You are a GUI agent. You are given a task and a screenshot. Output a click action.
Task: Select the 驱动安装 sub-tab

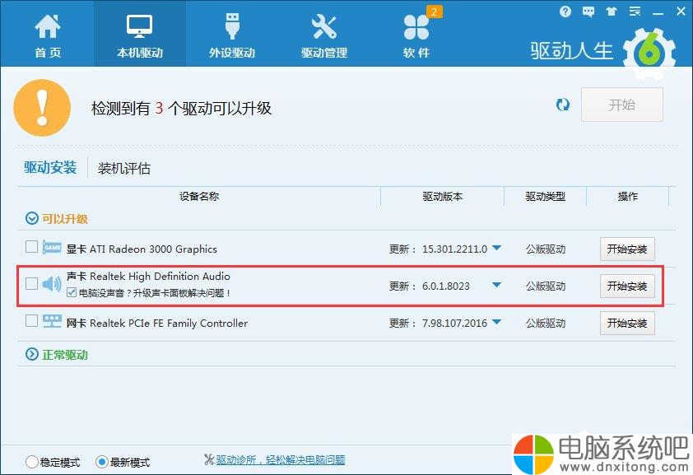click(x=50, y=168)
